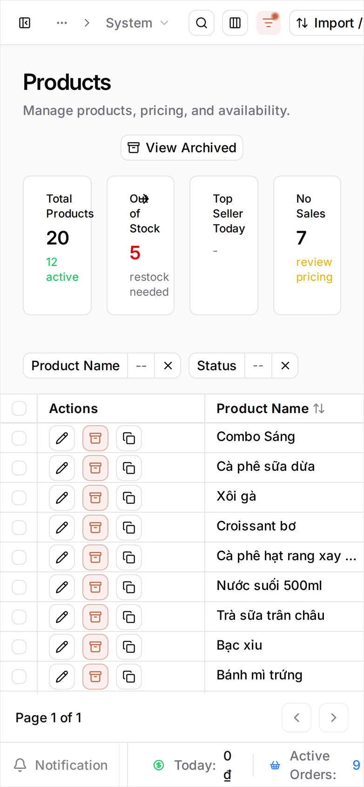Open the Status filter value dropdown
The image size is (364, 787).
click(x=258, y=366)
